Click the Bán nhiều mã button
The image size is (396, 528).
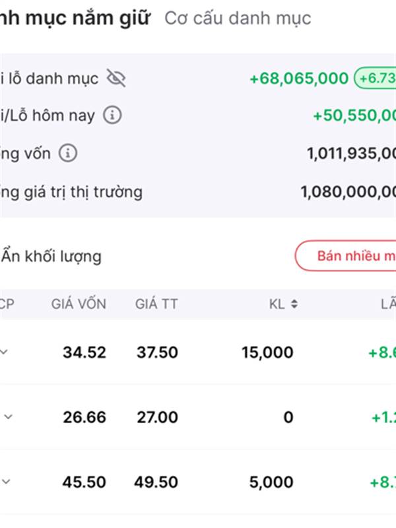coord(345,256)
